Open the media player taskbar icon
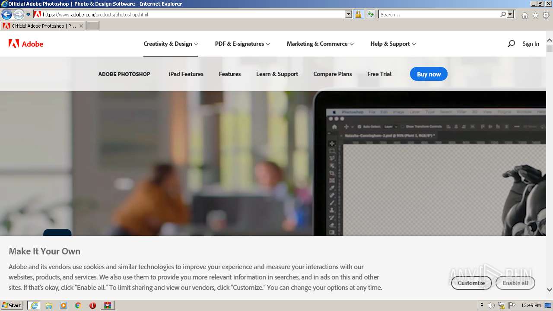This screenshot has width=553, height=311. click(x=64, y=305)
